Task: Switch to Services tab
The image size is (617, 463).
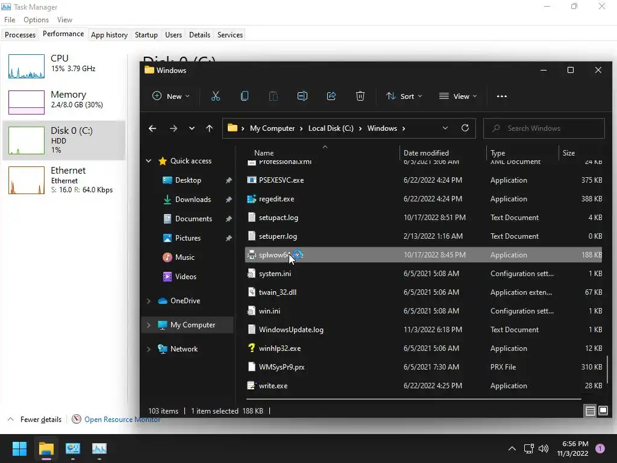Action: [x=230, y=34]
